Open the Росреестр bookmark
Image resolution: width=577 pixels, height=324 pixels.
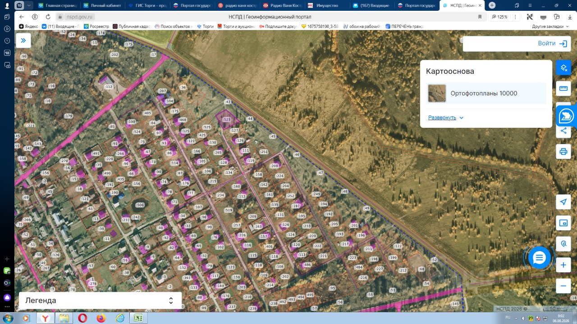(x=96, y=27)
